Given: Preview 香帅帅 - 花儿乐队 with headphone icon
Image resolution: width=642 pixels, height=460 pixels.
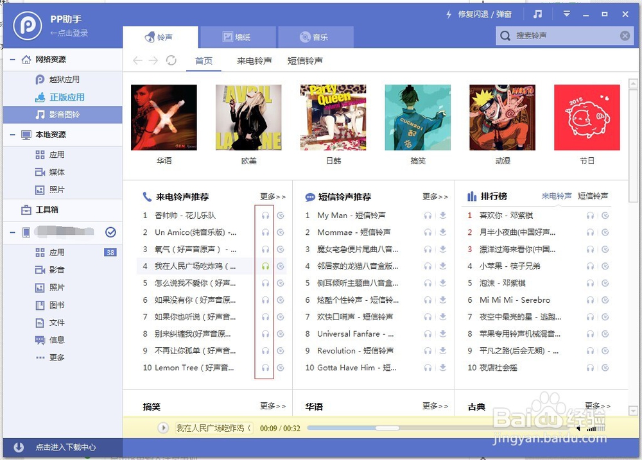Looking at the screenshot, I should [265, 216].
